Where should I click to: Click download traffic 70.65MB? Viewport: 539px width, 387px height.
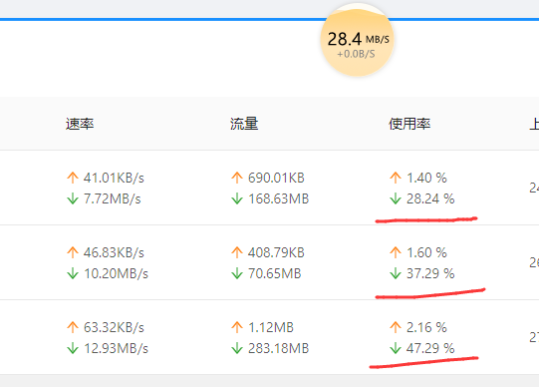click(275, 273)
